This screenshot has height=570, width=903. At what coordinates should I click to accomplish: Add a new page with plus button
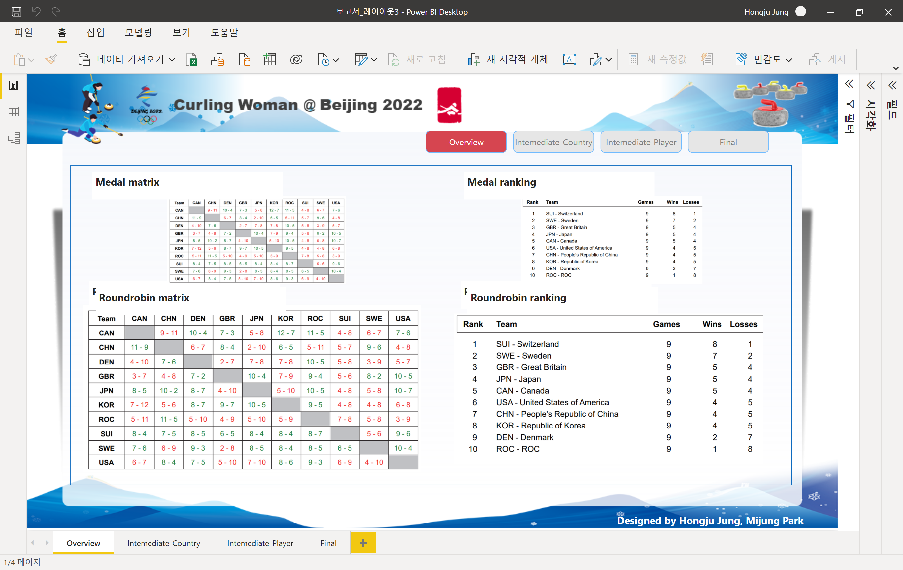pos(363,543)
